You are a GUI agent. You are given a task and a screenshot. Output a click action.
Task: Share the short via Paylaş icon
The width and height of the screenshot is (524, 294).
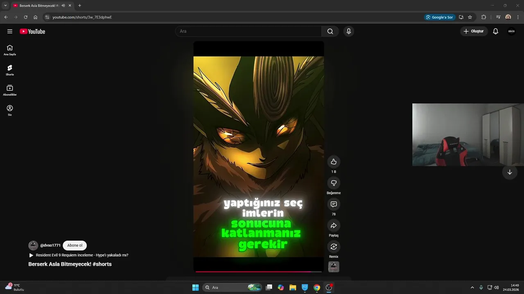334,225
